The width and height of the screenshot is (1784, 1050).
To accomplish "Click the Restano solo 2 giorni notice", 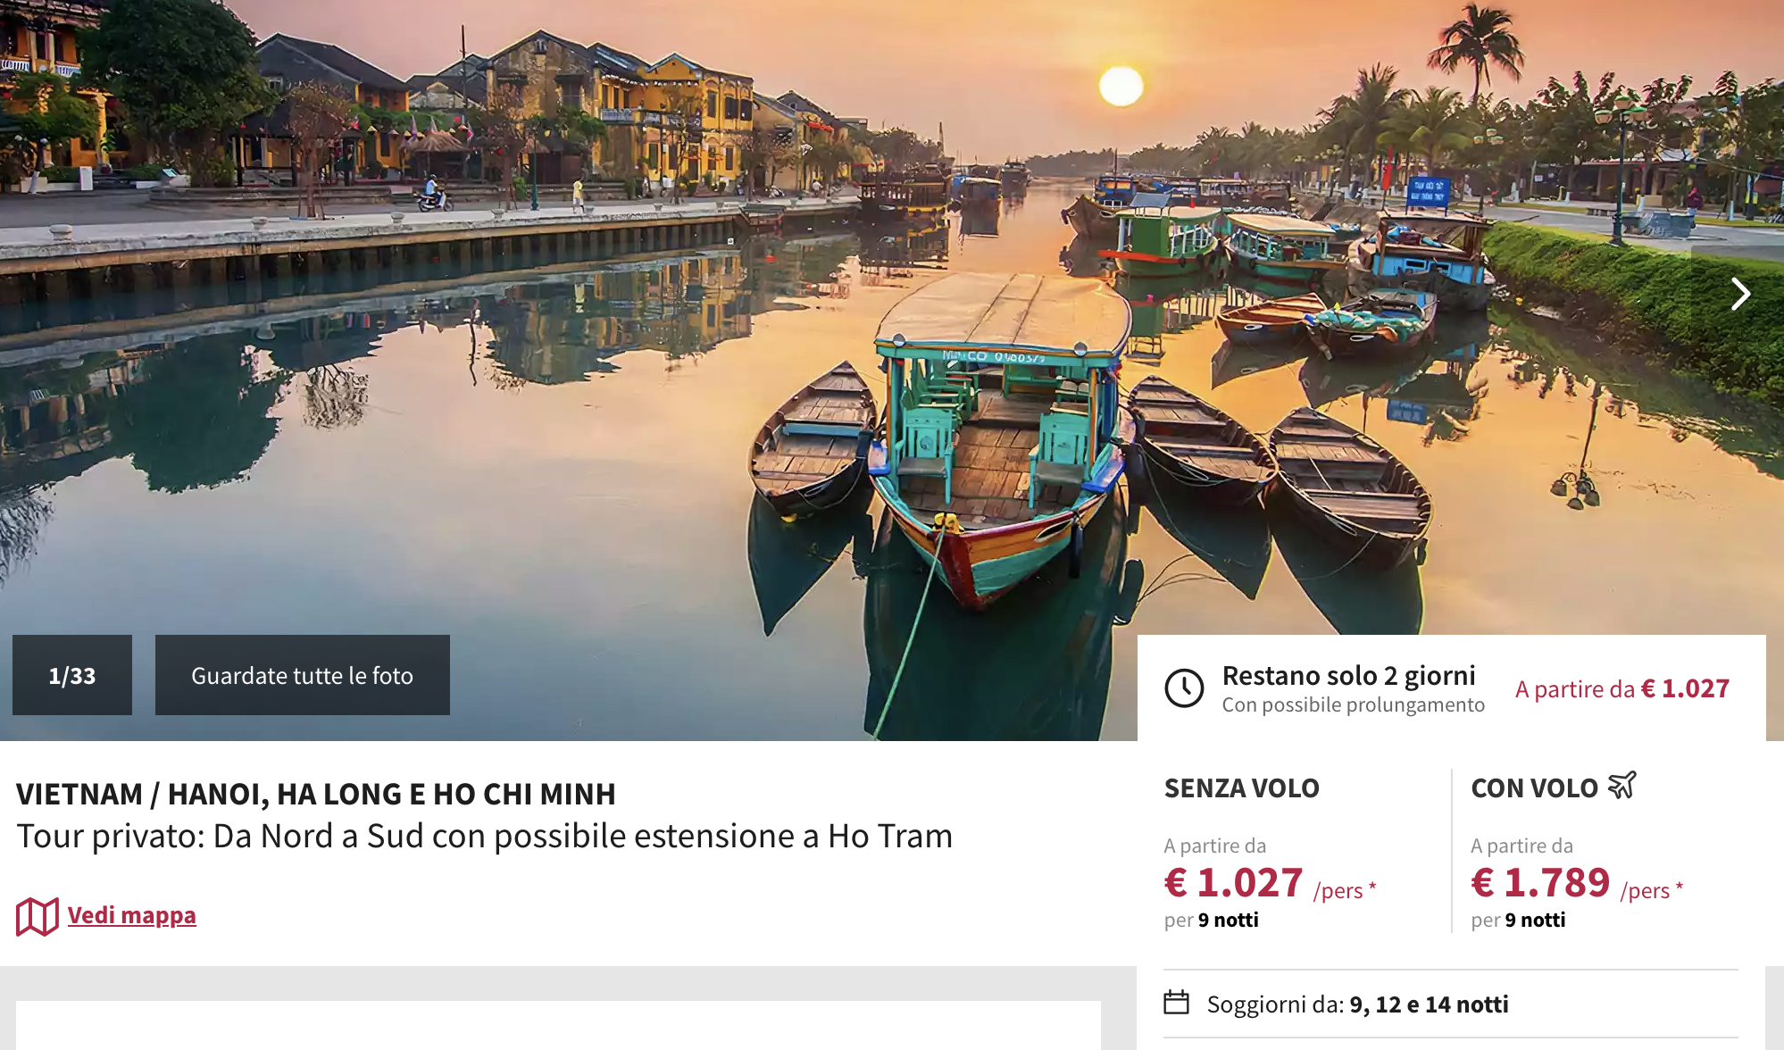I will (1348, 676).
